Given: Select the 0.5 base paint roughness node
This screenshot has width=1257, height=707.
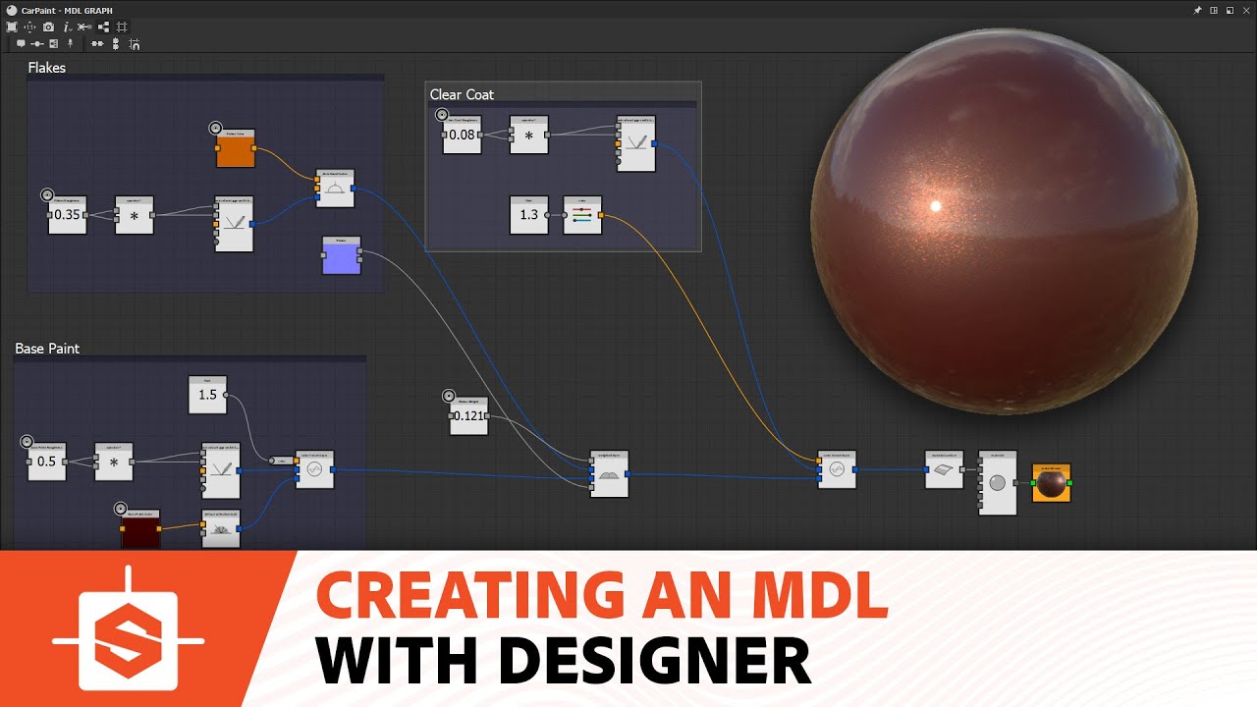Looking at the screenshot, I should [47, 462].
